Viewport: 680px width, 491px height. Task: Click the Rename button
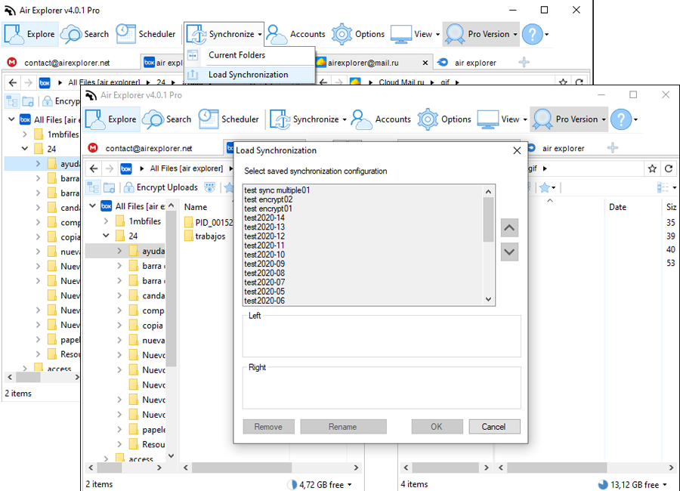point(343,427)
